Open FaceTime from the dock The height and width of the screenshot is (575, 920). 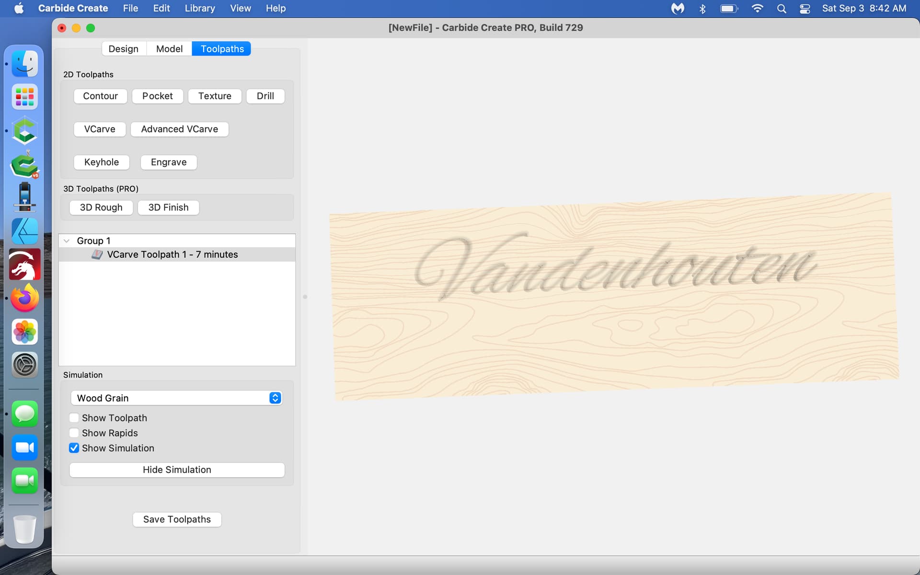24,481
